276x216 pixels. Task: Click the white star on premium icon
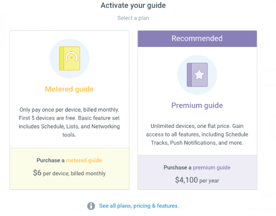199,74
